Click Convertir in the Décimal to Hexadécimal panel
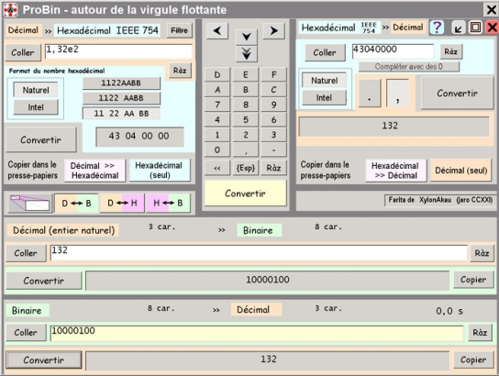Image resolution: width=499 pixels, height=376 pixels. pos(40,139)
